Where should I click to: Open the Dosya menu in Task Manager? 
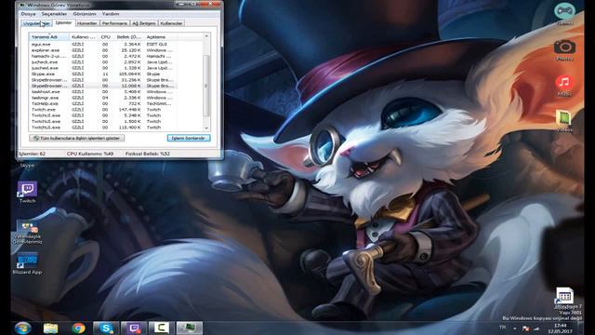tap(28, 14)
